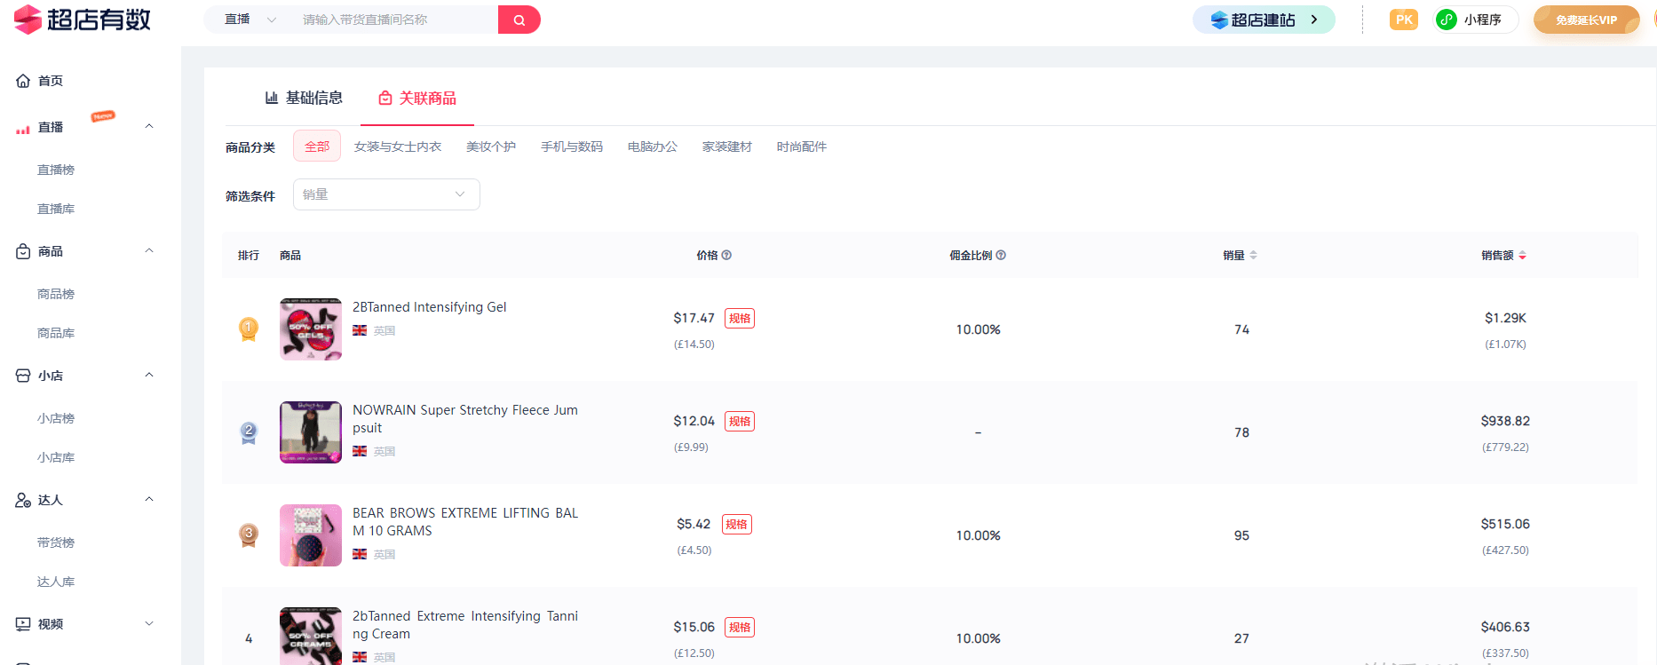Viewport: 1657px width, 665px height.
Task: Open the 销量 filter condition dropdown
Action: click(386, 194)
